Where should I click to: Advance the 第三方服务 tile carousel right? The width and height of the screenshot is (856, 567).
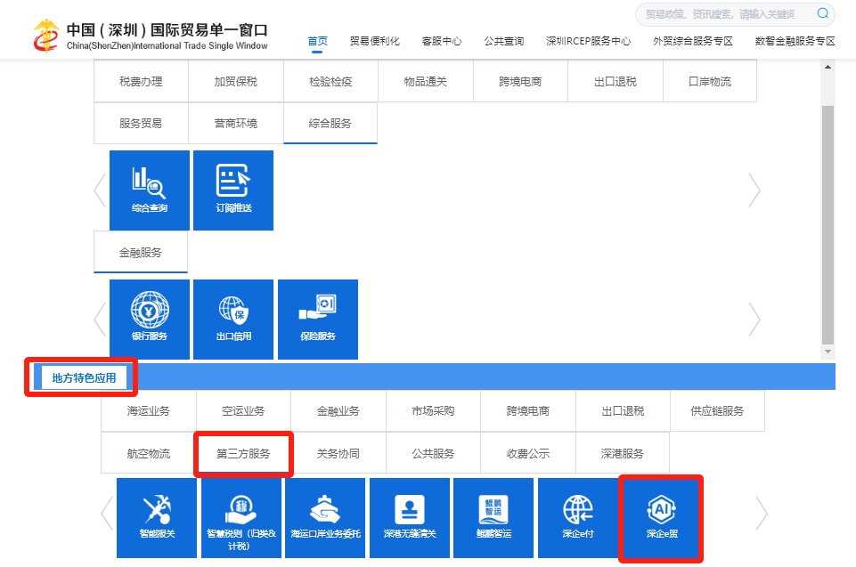tap(761, 514)
